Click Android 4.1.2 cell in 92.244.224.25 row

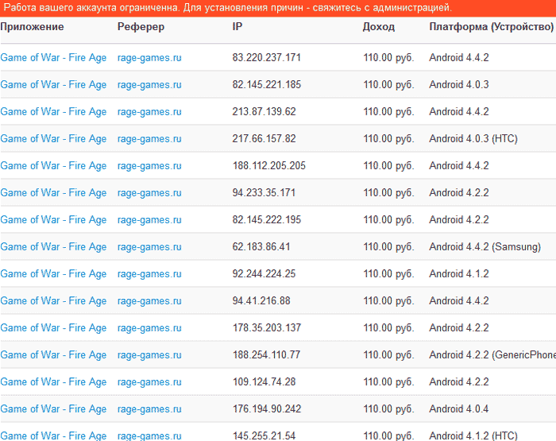pos(459,273)
